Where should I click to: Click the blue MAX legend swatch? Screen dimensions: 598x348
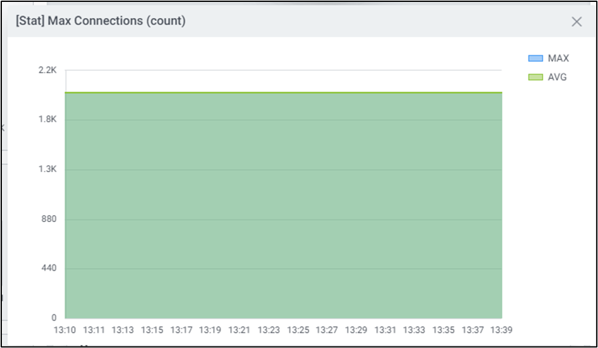tap(535, 58)
